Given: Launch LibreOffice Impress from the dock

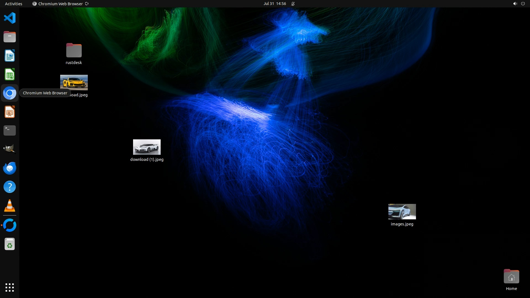Looking at the screenshot, I should tap(10, 112).
